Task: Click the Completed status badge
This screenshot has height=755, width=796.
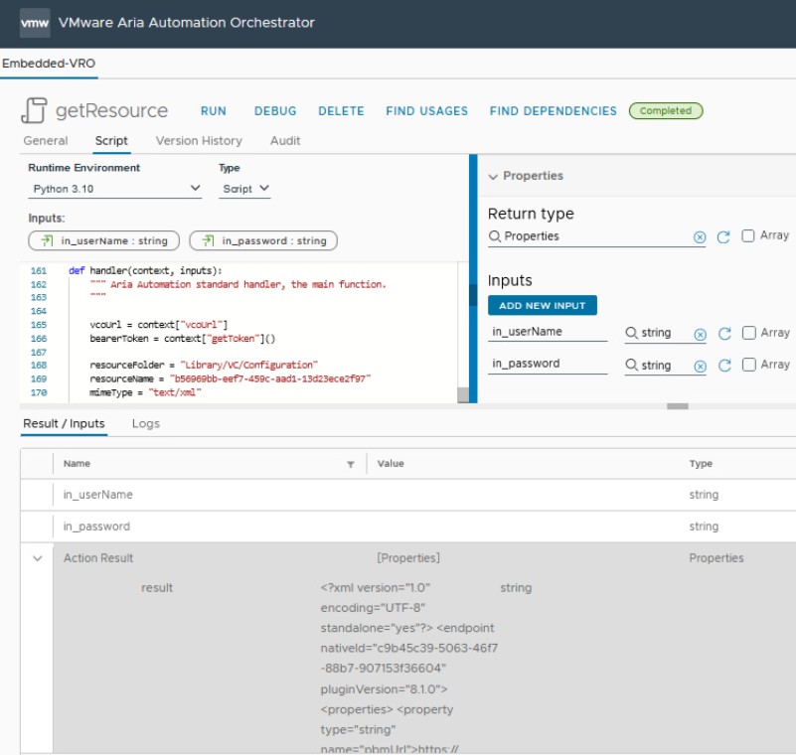Action: click(x=666, y=110)
